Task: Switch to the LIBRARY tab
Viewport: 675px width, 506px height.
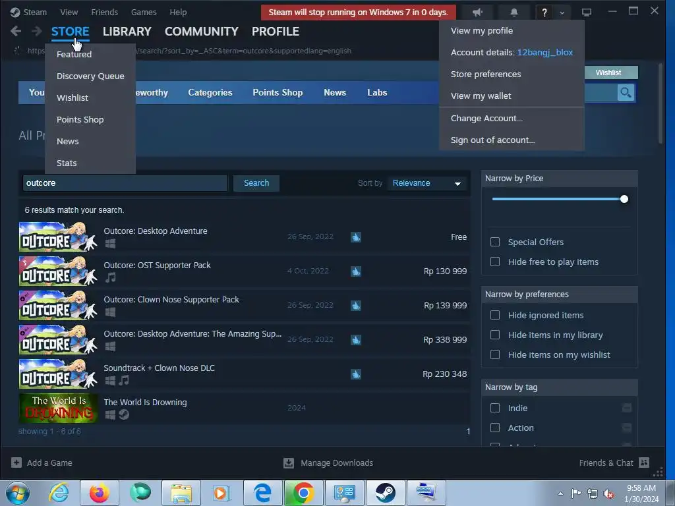Action: point(127,32)
